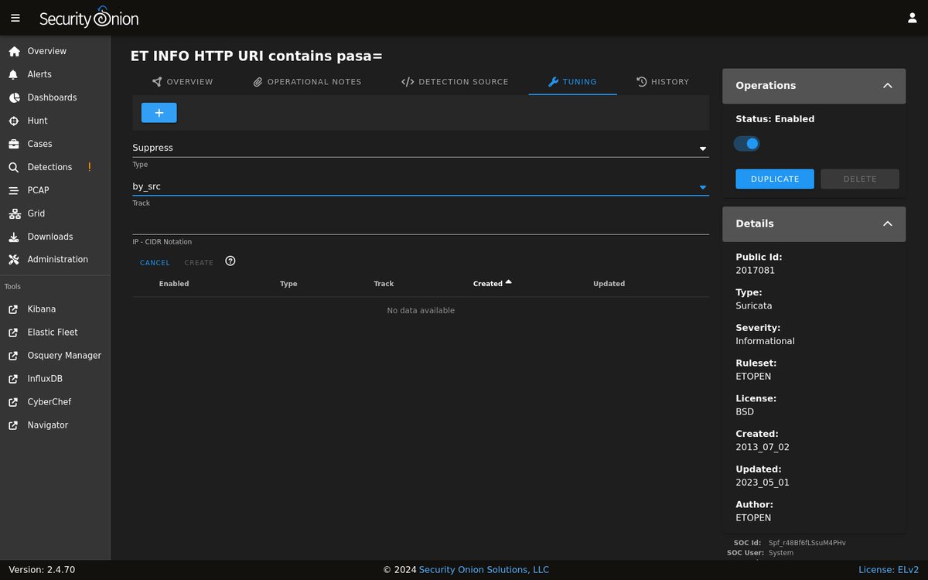The height and width of the screenshot is (580, 928).
Task: Click the Delete button
Action: pos(860,179)
